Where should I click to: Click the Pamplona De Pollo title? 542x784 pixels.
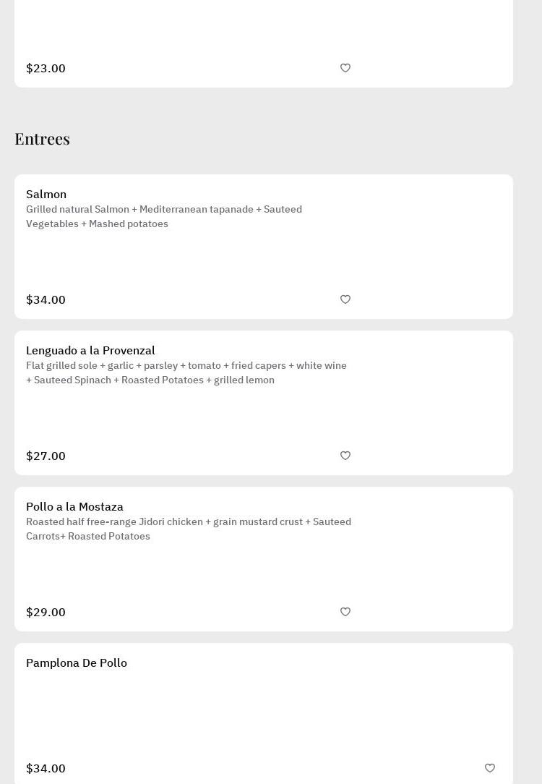tap(77, 662)
